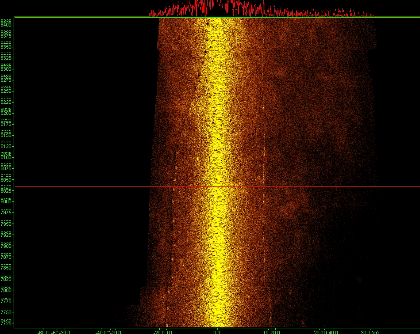
Task: Pick the 7850 mark on left axis
Action: click(x=6, y=268)
